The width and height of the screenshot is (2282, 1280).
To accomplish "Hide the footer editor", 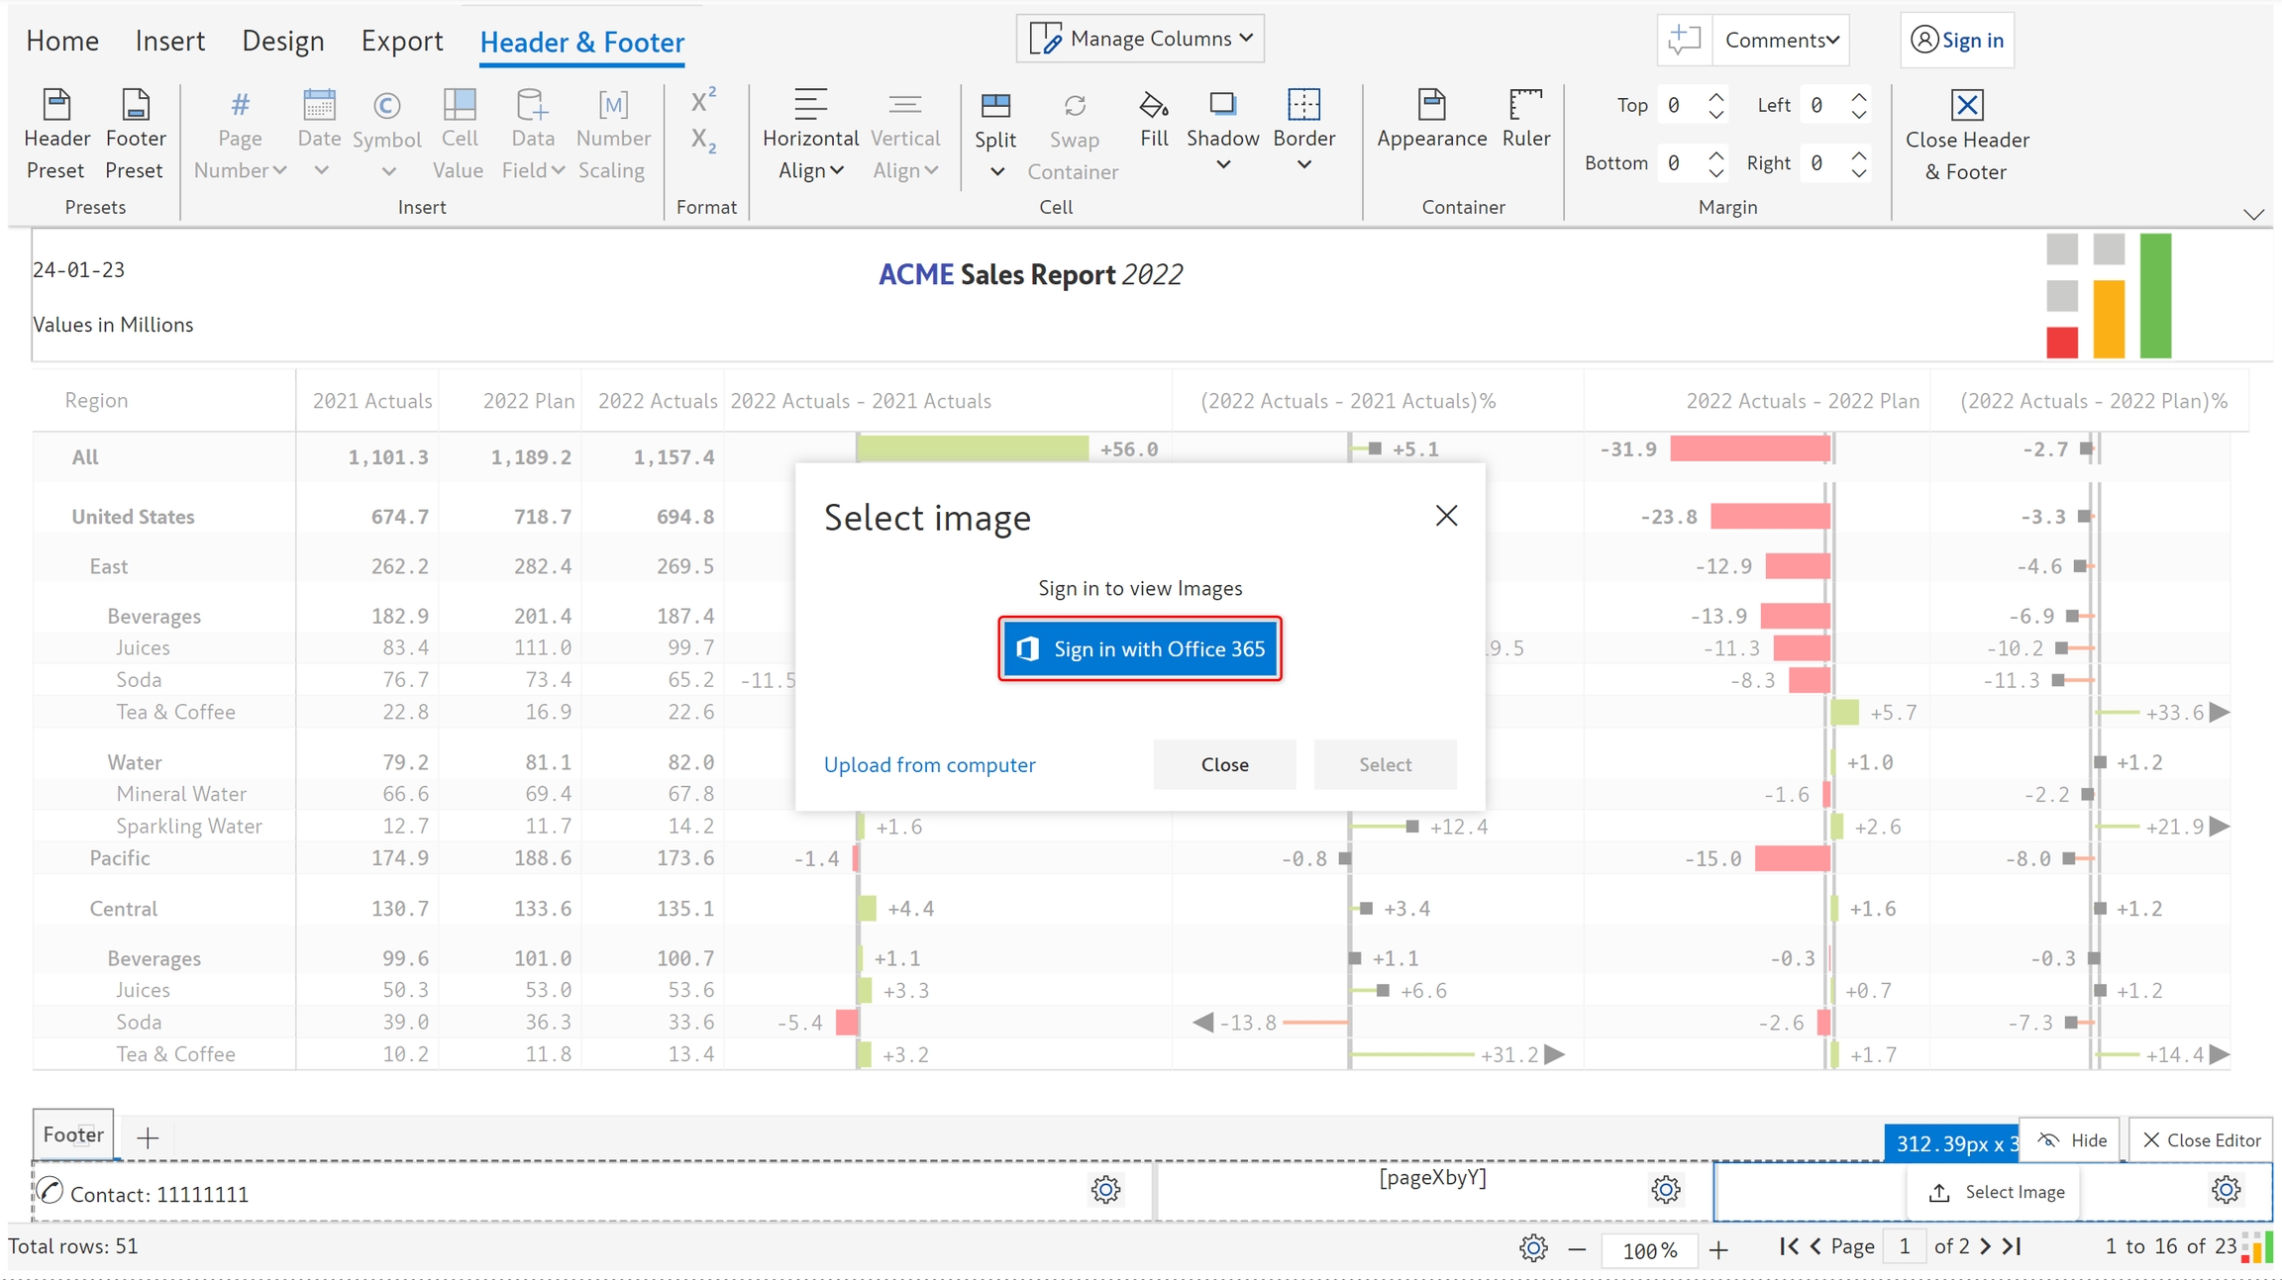I will coord(2072,1140).
